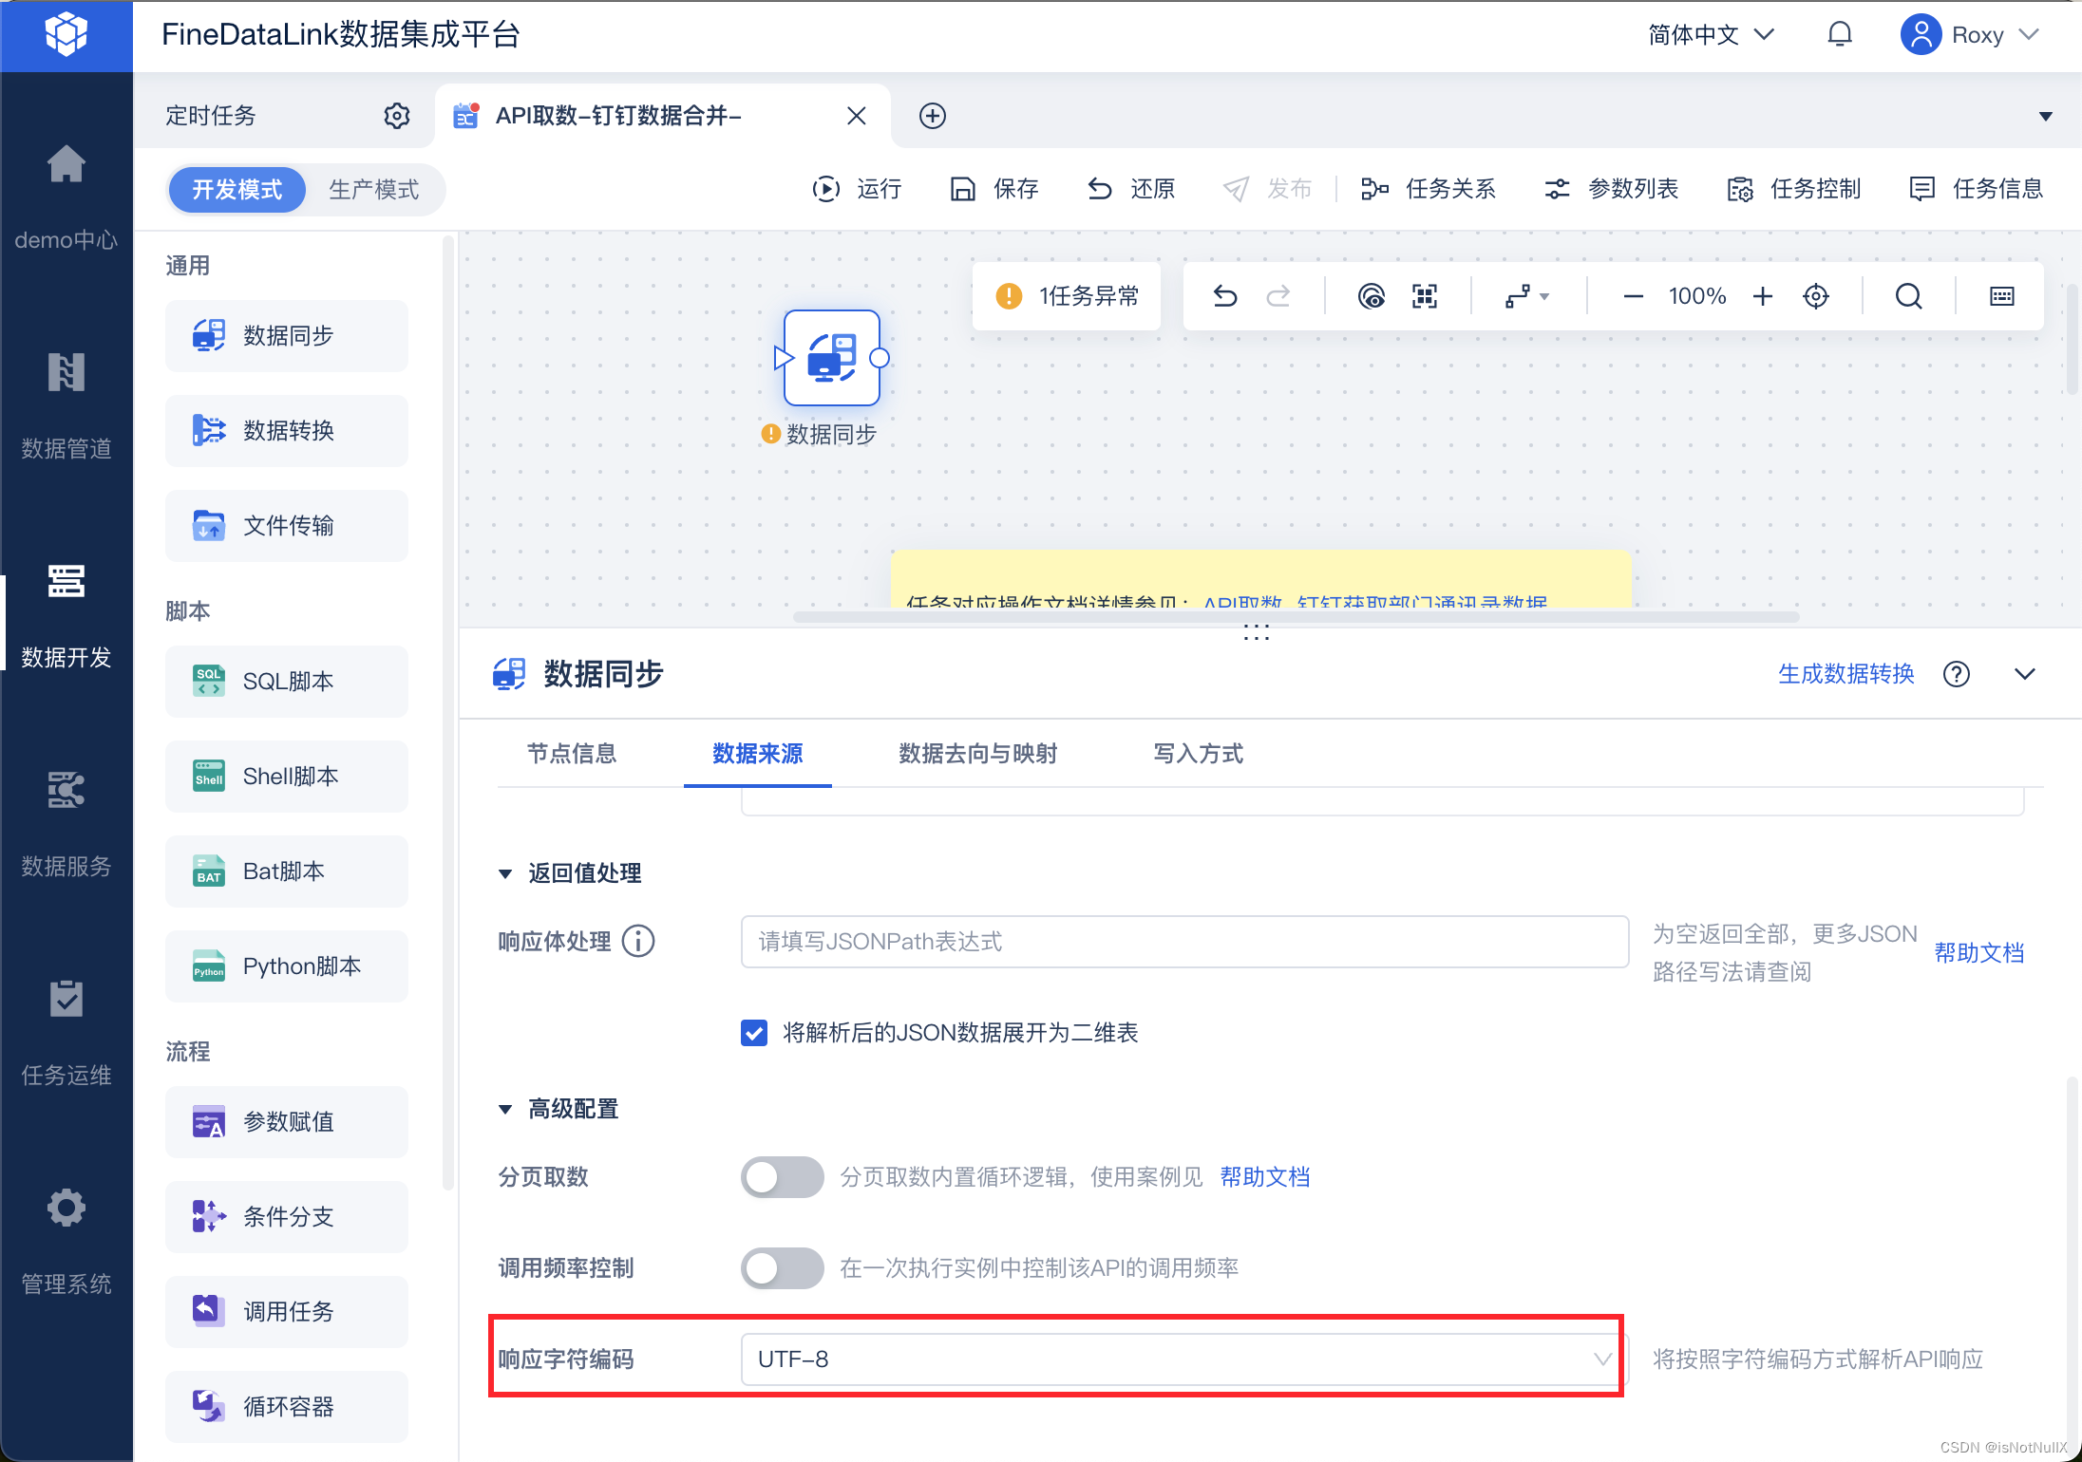
Task: Click the undo arrow in canvas toolbar
Action: pos(1225,296)
